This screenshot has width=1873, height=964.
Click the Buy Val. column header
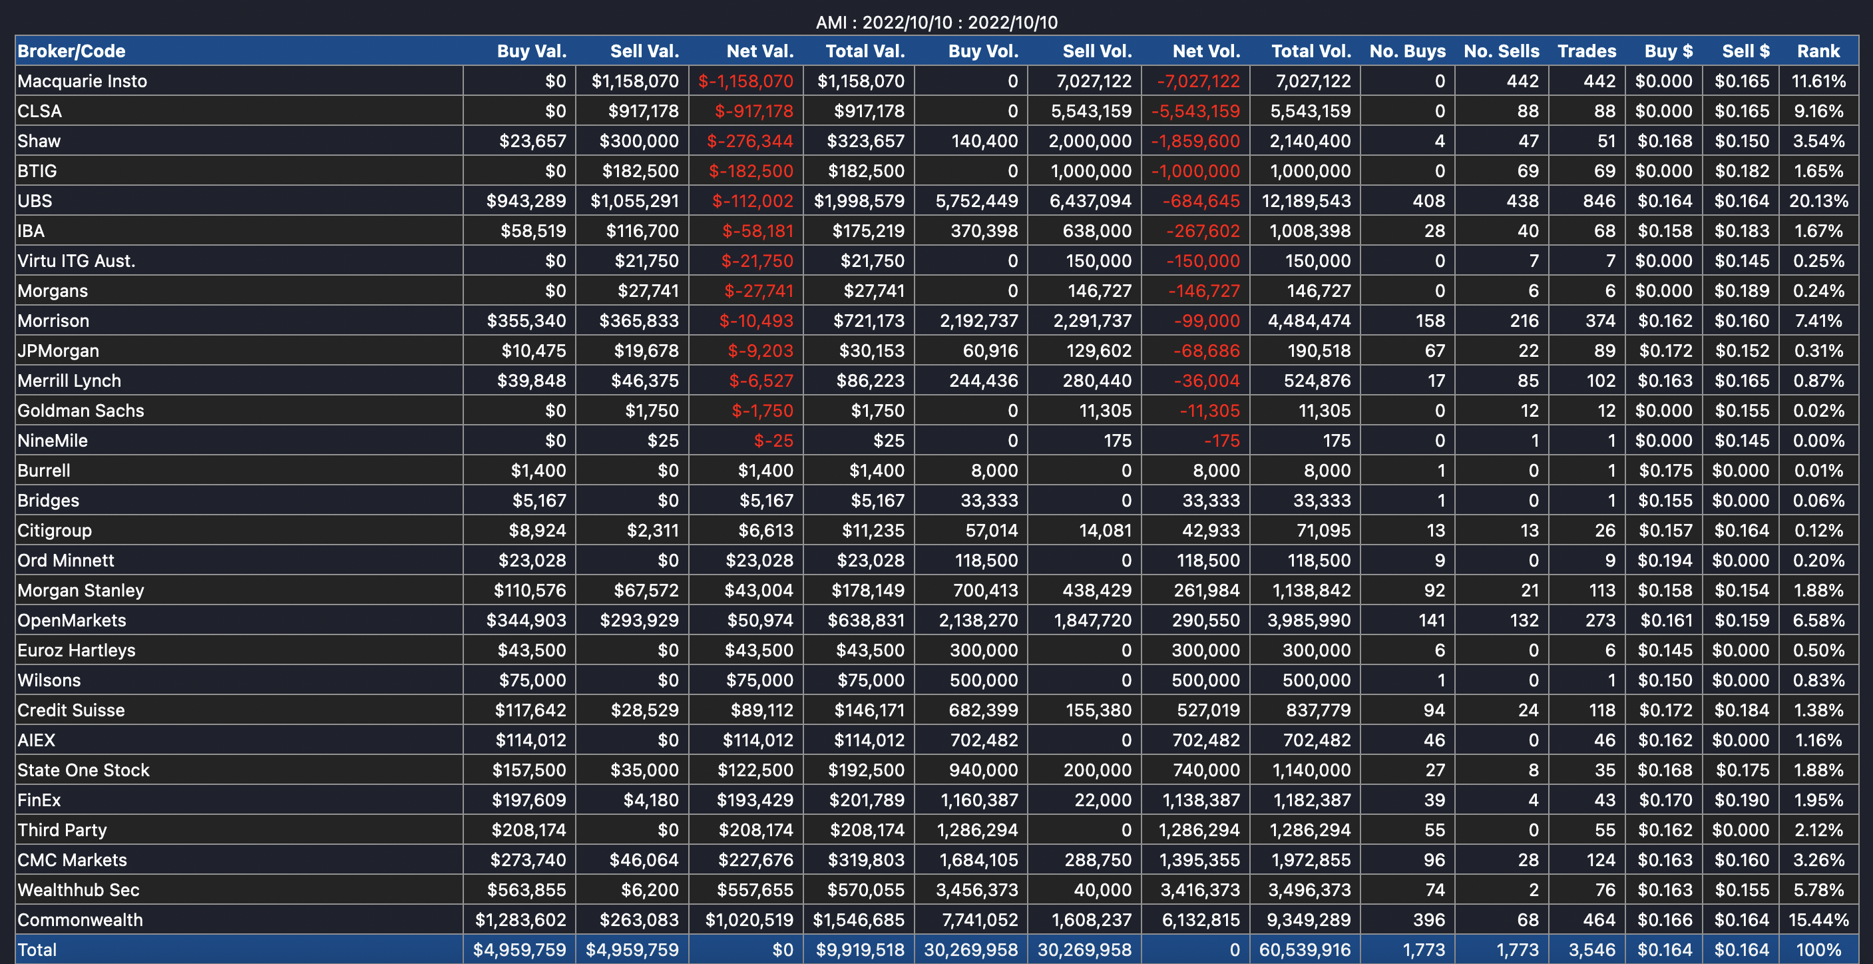coord(532,51)
